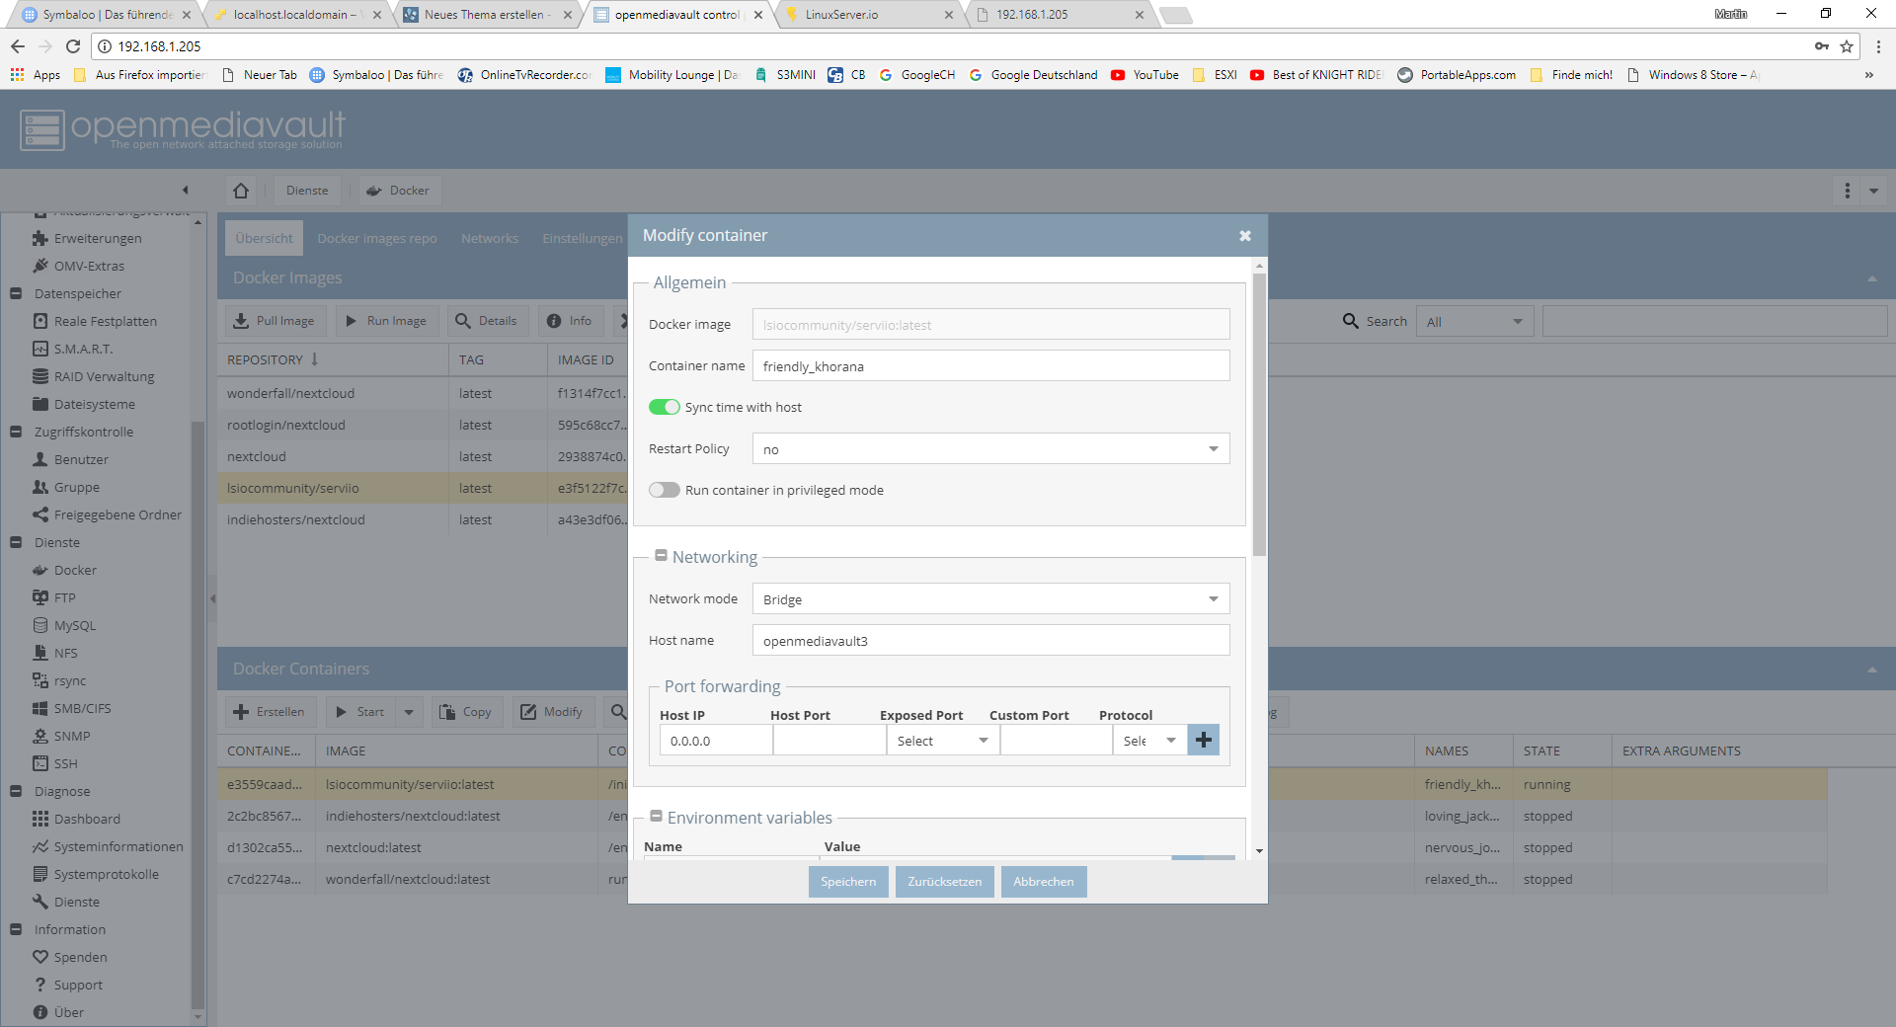
Task: Open the Start button dropdown arrow
Action: point(409,712)
